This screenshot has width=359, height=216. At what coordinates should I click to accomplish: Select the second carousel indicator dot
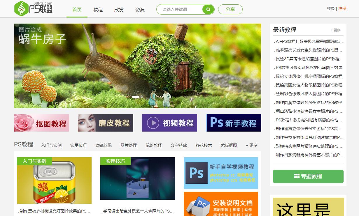142,97
